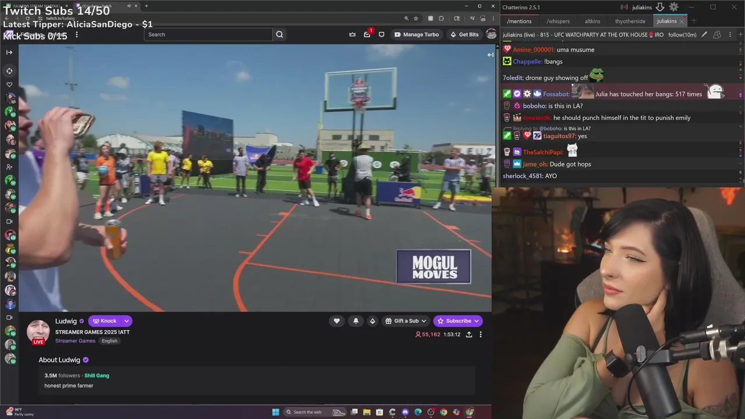This screenshot has height=419, width=745.
Task: Click the heart follow icon under video
Action: (x=336, y=321)
